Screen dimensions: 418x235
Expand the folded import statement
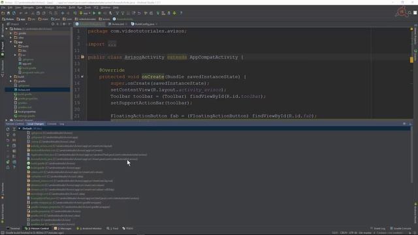pyautogui.click(x=112, y=44)
